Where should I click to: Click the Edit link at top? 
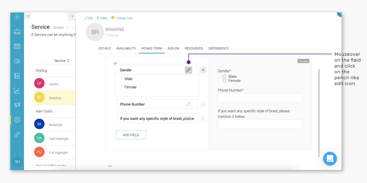(89, 18)
